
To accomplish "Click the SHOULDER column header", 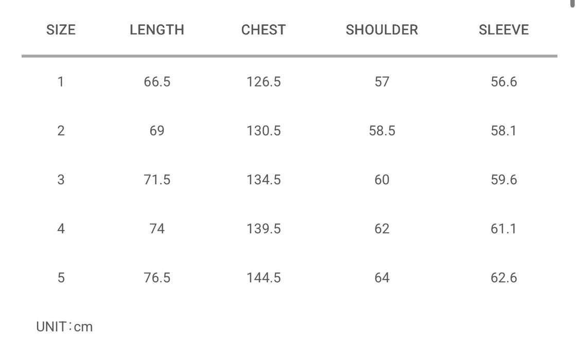I will tap(382, 30).
